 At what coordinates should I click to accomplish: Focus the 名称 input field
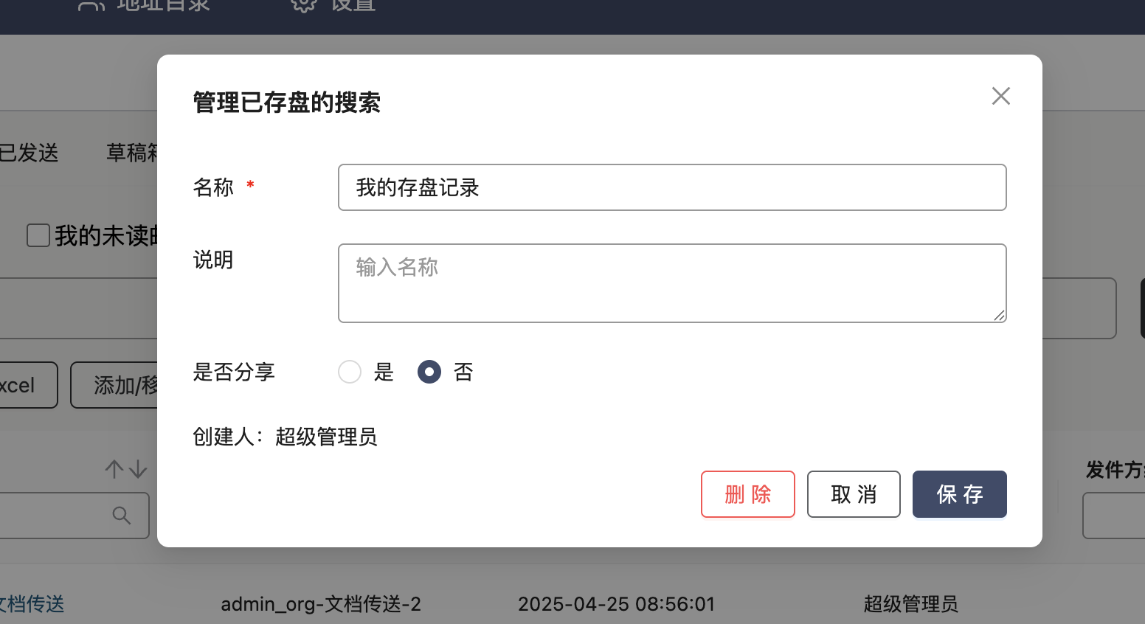[671, 187]
